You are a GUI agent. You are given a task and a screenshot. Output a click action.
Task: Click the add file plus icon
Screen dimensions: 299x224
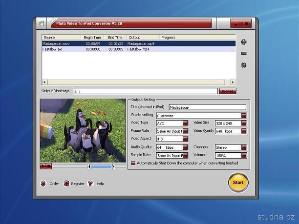coord(243,42)
